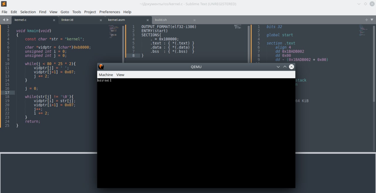Viewport: 376px width, 193px height.
Task: Maximize the Sublime Text window
Action: (x=365, y=4)
